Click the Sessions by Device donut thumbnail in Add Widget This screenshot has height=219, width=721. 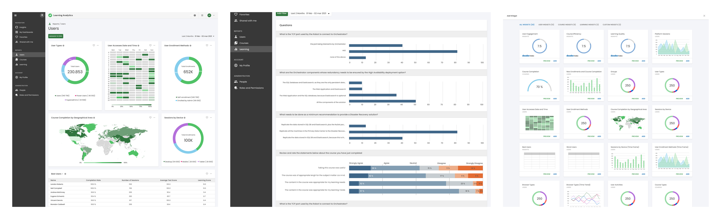click(672, 123)
